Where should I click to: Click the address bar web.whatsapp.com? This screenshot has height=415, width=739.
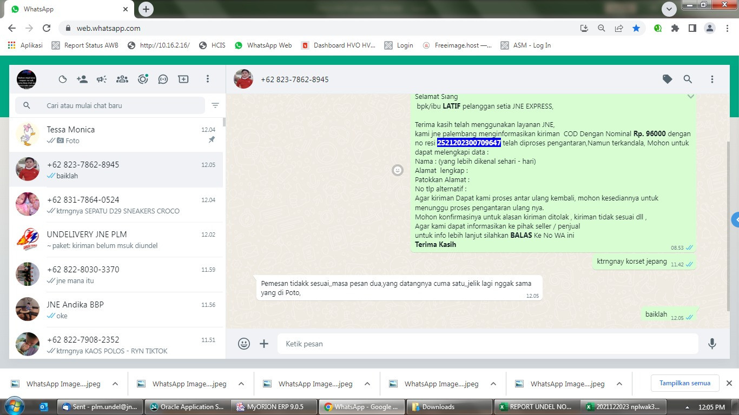click(x=108, y=28)
